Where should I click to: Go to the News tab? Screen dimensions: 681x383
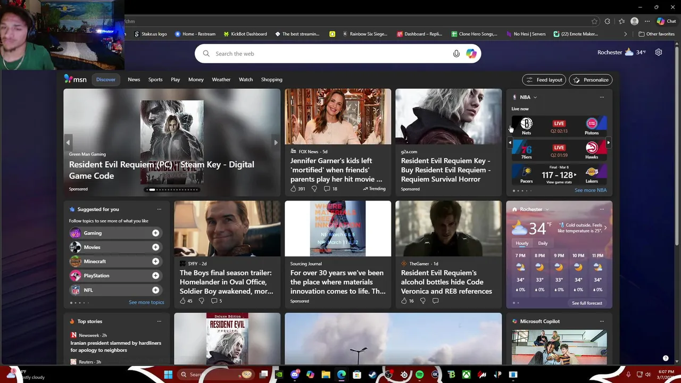134,79
